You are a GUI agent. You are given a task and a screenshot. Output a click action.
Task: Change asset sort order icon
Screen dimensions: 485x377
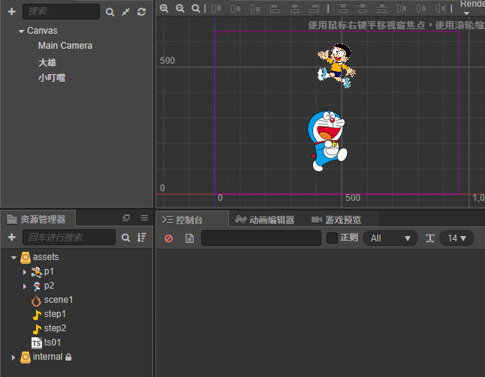142,238
